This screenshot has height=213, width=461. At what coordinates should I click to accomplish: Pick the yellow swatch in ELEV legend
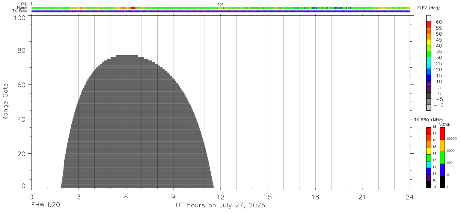pyautogui.click(x=429, y=42)
